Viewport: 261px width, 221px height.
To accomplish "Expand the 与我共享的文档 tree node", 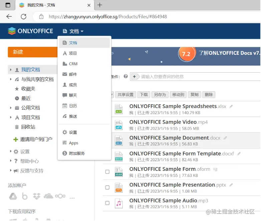I will [11, 79].
